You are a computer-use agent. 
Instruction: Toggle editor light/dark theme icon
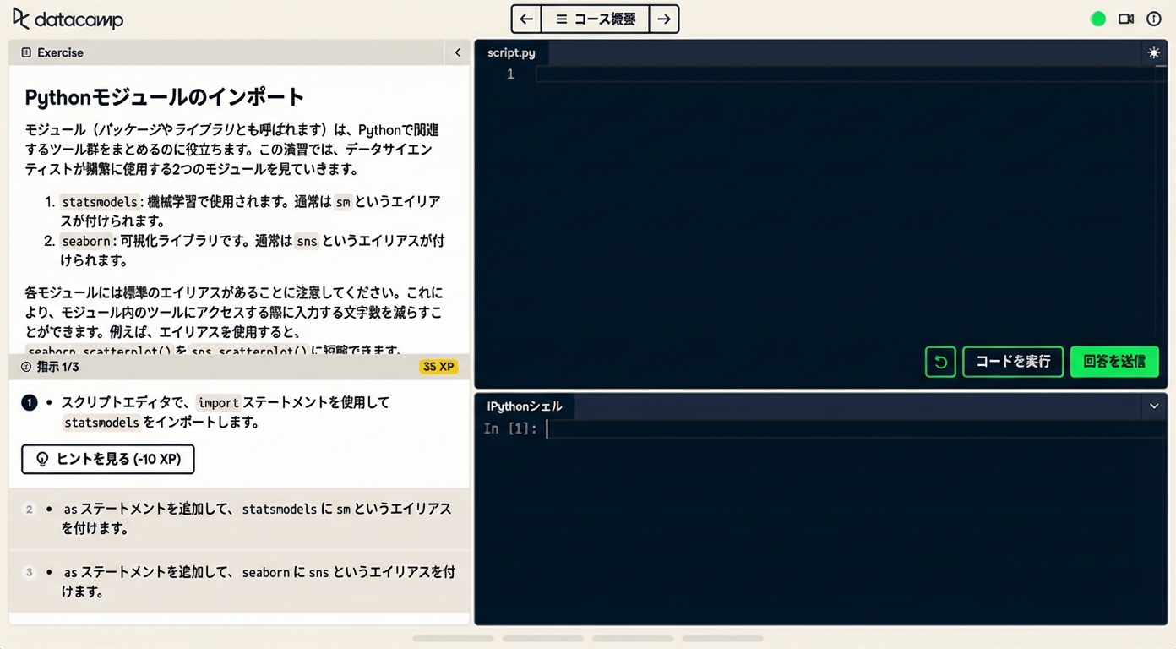tap(1154, 52)
